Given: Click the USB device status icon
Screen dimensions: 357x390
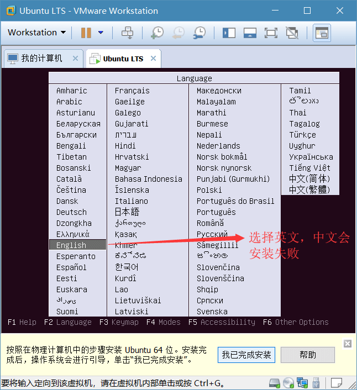Looking at the screenshot, I should 316,383.
